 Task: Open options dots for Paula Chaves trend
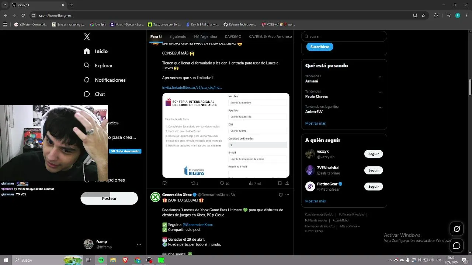click(381, 92)
